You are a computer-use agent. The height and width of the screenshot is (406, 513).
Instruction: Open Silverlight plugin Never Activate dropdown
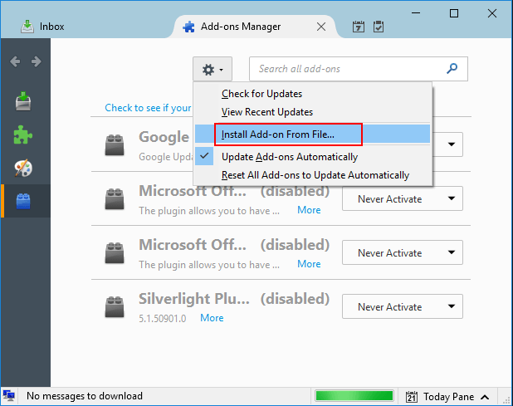point(403,306)
